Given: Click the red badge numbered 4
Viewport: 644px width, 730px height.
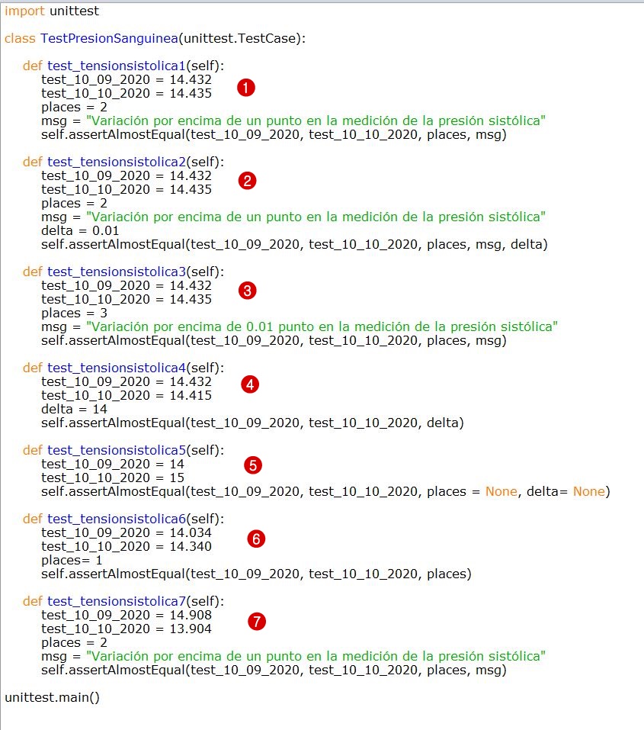Looking at the screenshot, I should coord(250,384).
